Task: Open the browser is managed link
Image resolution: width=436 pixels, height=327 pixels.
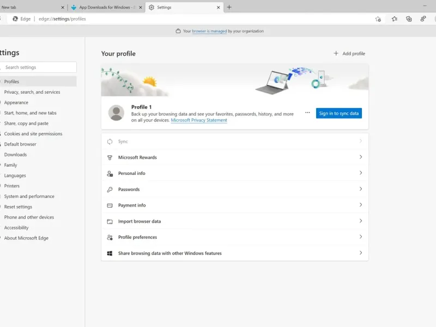Action: (209, 31)
